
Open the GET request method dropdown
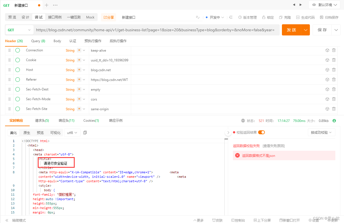coord(19,30)
